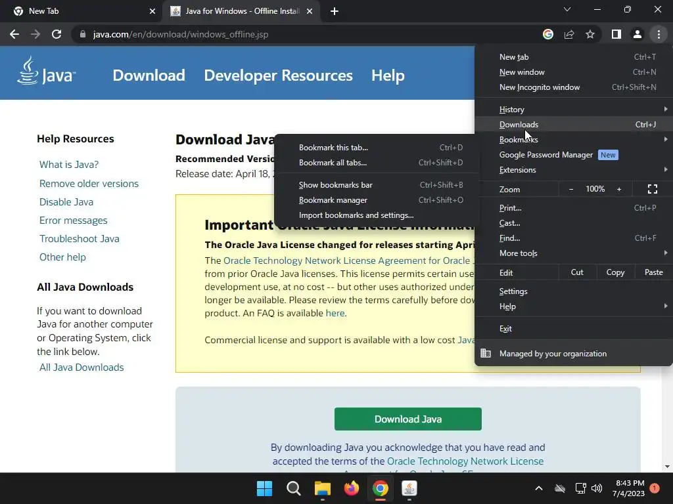Viewport: 673px width, 504px height.
Task: Open Windows Start menu
Action: pos(264,488)
